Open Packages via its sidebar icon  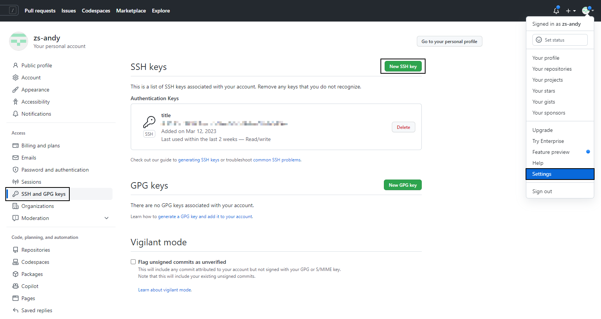(x=16, y=274)
